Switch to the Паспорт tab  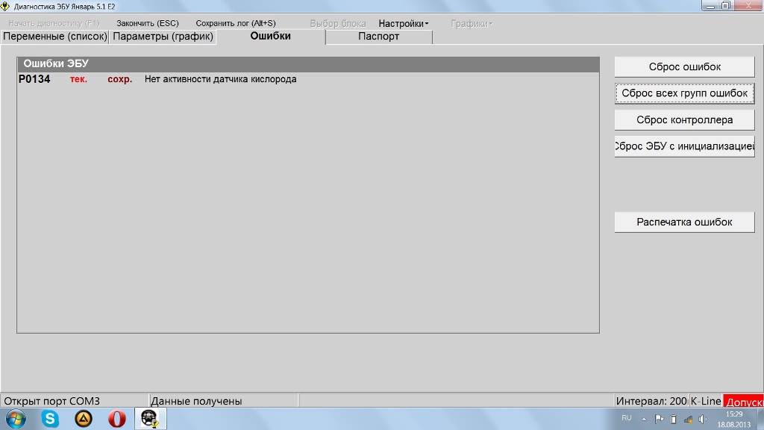378,37
